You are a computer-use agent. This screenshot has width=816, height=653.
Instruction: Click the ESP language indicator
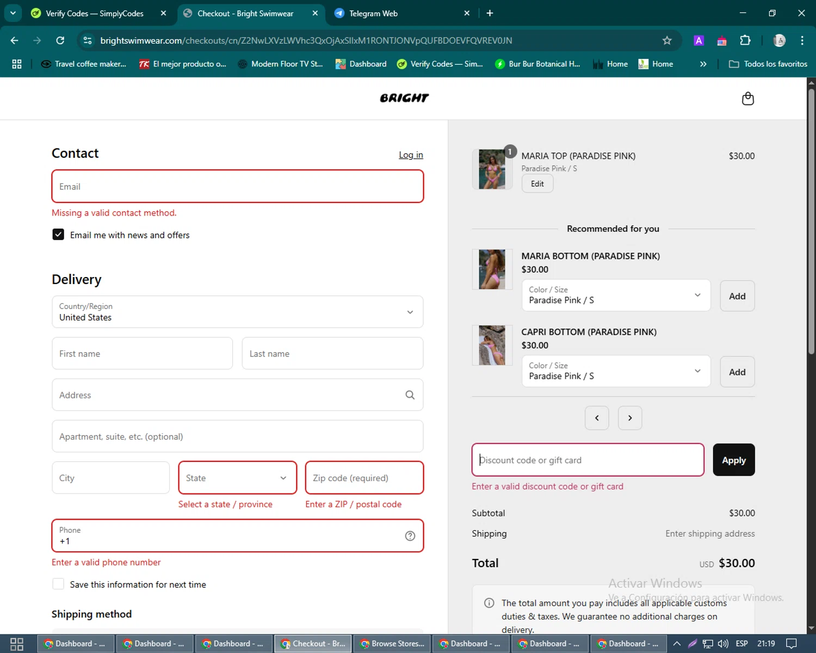coord(741,644)
